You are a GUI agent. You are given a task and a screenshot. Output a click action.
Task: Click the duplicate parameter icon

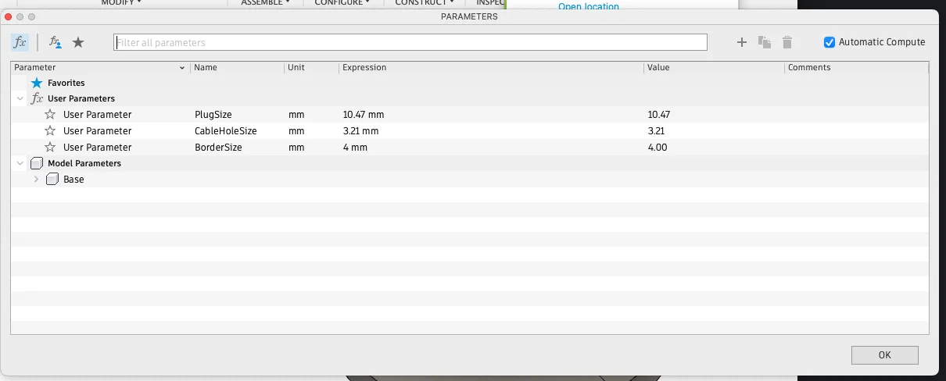tap(765, 42)
